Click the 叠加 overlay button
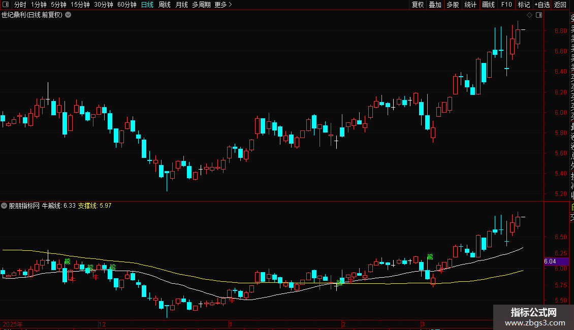Viewport: 574px width, 330px height. click(435, 5)
